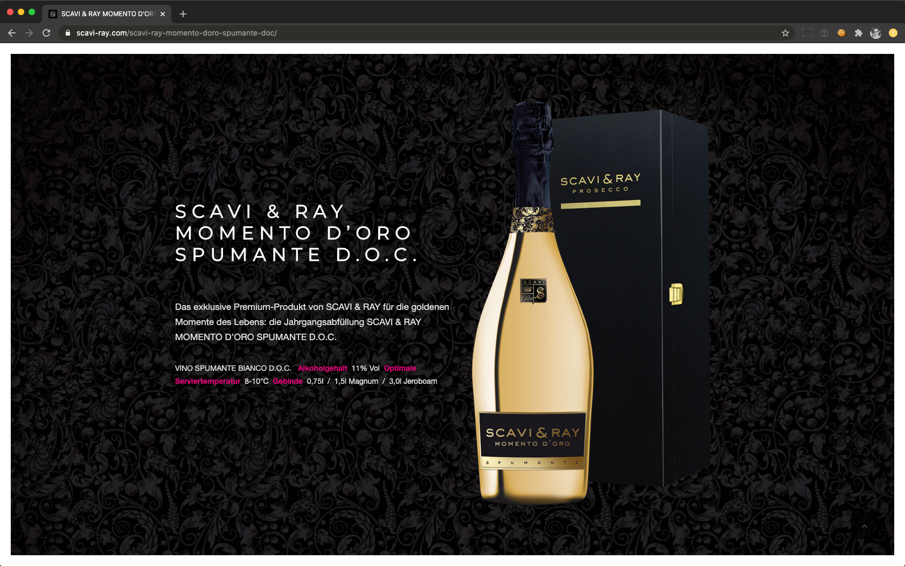Click the scroll-to-top chevron arrow

tap(864, 526)
